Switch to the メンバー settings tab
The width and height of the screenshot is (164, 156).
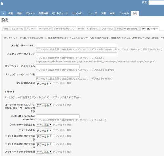click(x=31, y=29)
